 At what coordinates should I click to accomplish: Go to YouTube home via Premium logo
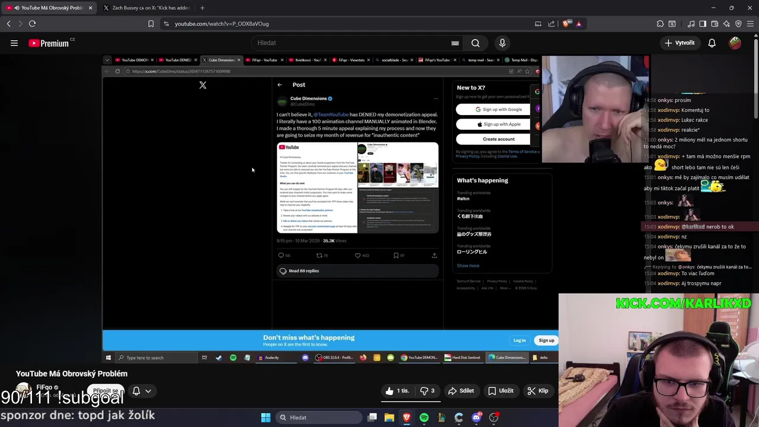(x=51, y=43)
